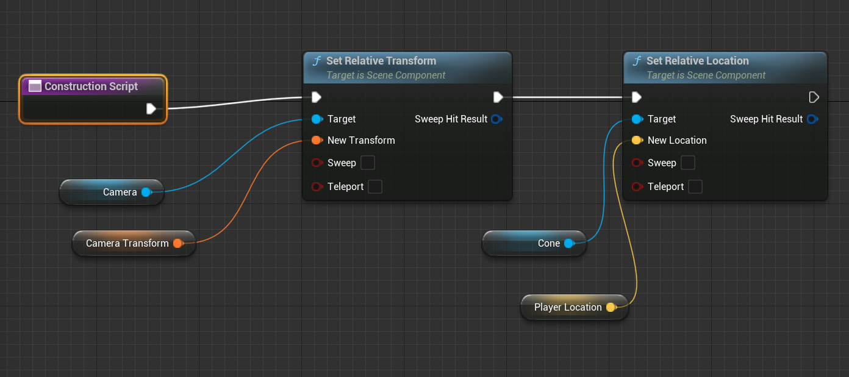Viewport: 849px width, 377px height.
Task: Click Sweep pin on Set Relative Transform
Action: (x=317, y=163)
